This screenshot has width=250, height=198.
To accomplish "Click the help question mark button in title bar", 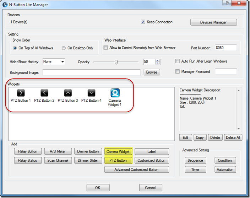I will 227,3.
